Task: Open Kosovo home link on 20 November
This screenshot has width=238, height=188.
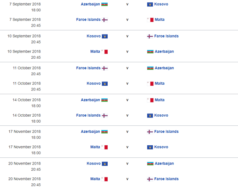Action: point(93,163)
